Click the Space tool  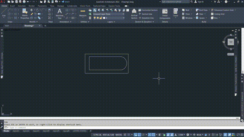(200, 18)
